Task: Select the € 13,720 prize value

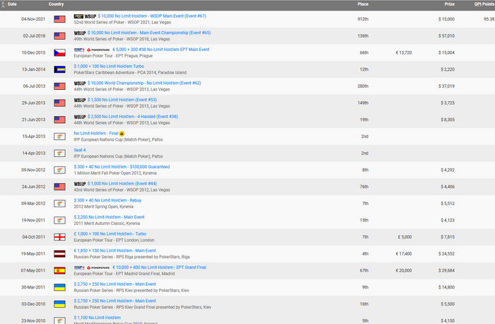Action: [x=404, y=52]
